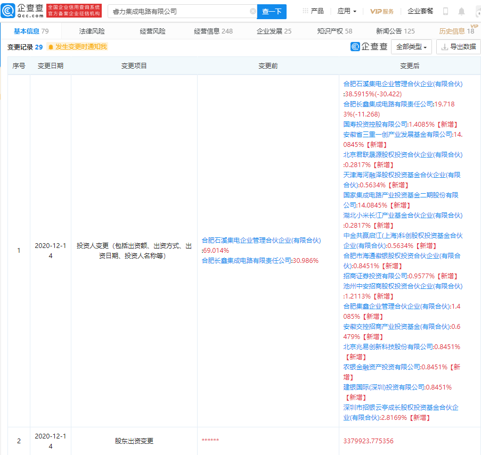Open the 全部类型 filter dropdown
Viewport: 481px width, 455px height.
411,47
